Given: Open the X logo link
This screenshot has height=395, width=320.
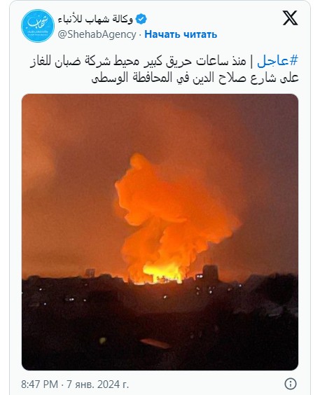Looking at the screenshot, I should [x=290, y=18].
